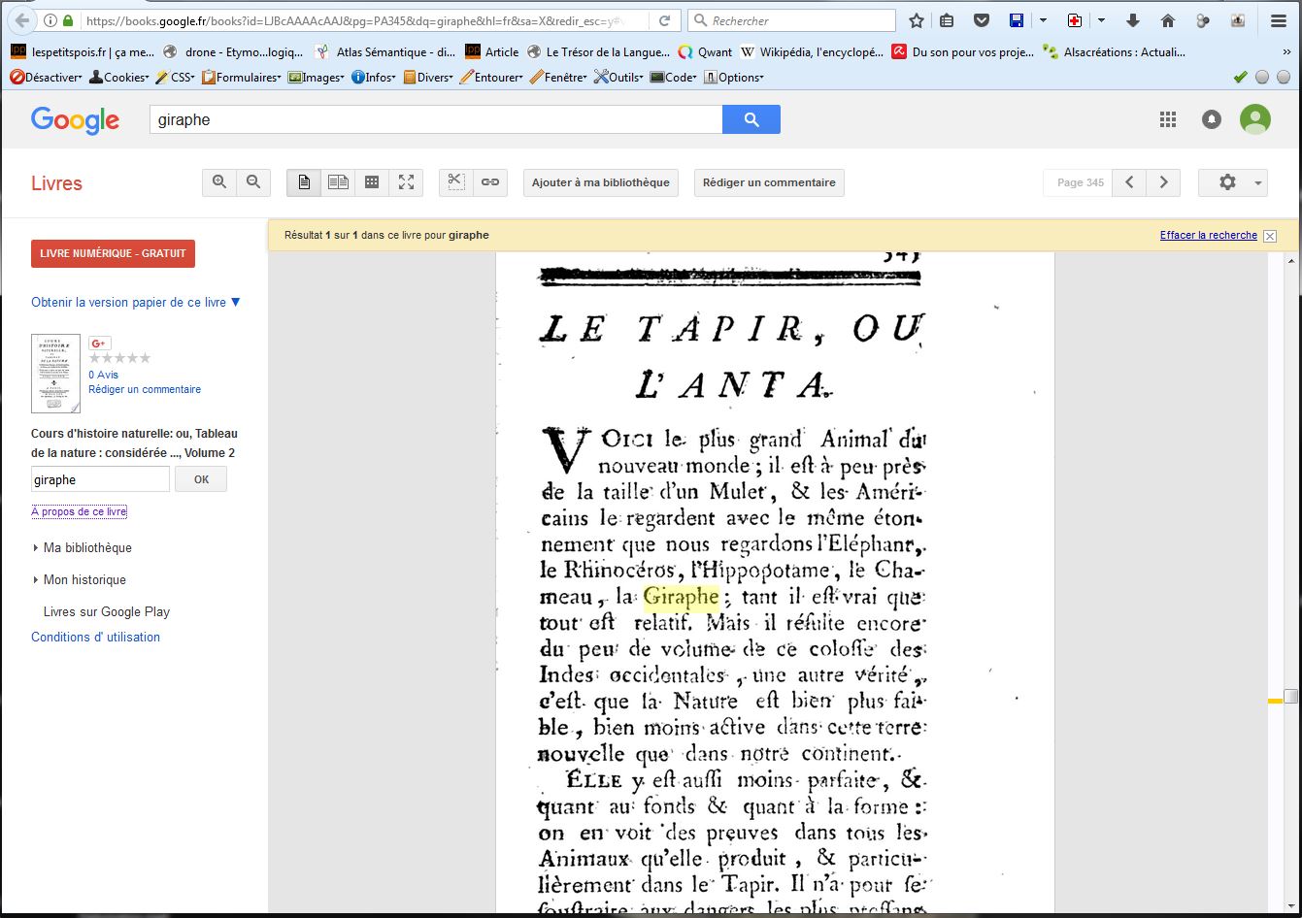
Task: Open the Google apps grid
Action: tap(1168, 119)
